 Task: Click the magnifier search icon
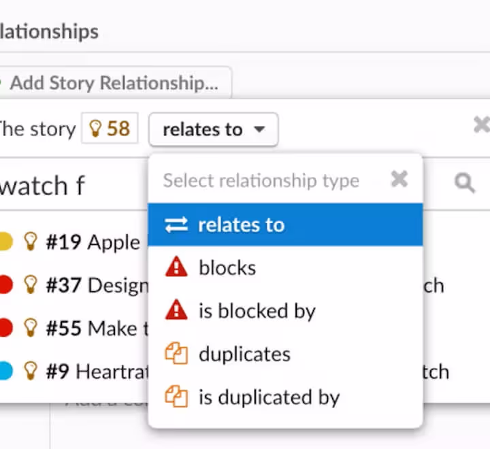[465, 183]
